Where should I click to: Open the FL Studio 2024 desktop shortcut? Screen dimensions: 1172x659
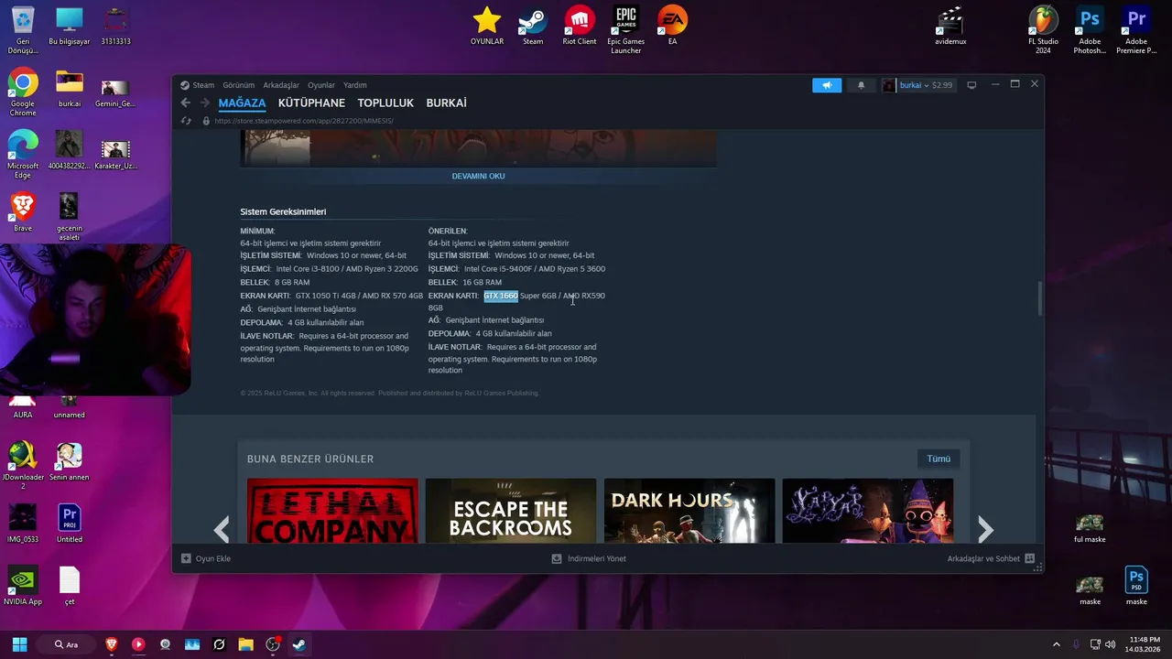tap(1043, 30)
